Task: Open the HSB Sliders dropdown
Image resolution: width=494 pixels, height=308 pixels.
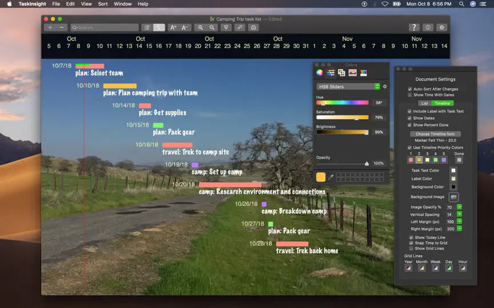Action: tap(348, 87)
